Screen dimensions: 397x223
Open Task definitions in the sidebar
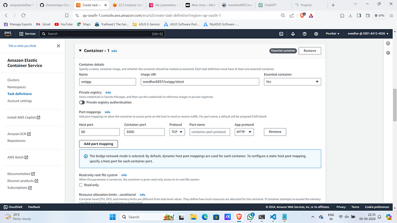[x=19, y=94]
